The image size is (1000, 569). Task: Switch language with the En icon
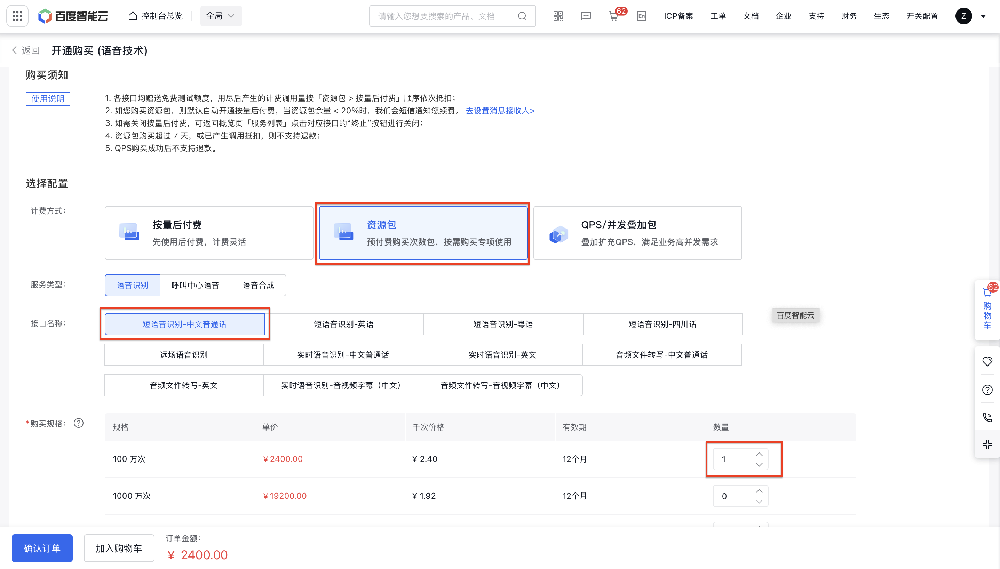click(x=642, y=16)
